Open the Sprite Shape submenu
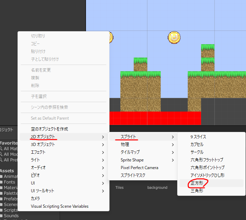246x220 pixels. pos(143,160)
